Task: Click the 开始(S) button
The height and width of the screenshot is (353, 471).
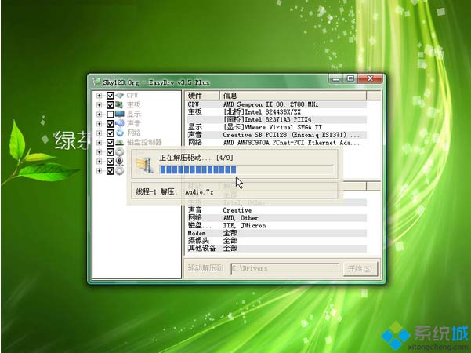Action: [360, 268]
